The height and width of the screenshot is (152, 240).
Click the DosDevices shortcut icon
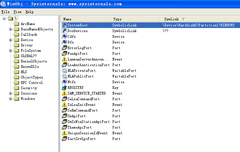point(64,31)
